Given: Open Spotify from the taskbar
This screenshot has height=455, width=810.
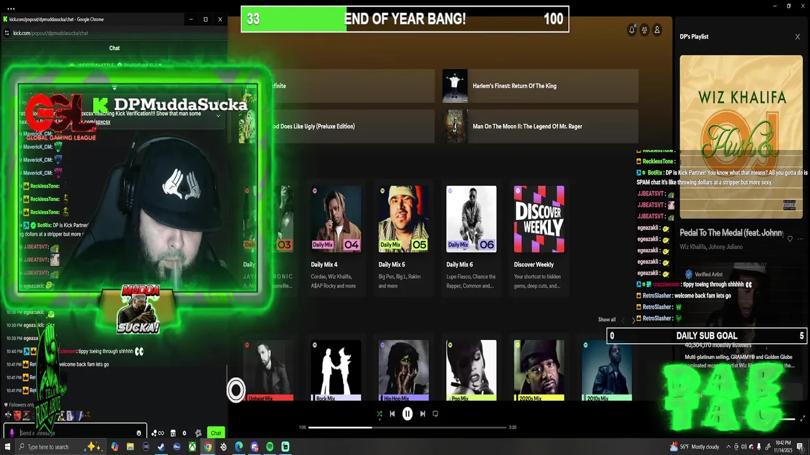Looking at the screenshot, I should coord(270,447).
